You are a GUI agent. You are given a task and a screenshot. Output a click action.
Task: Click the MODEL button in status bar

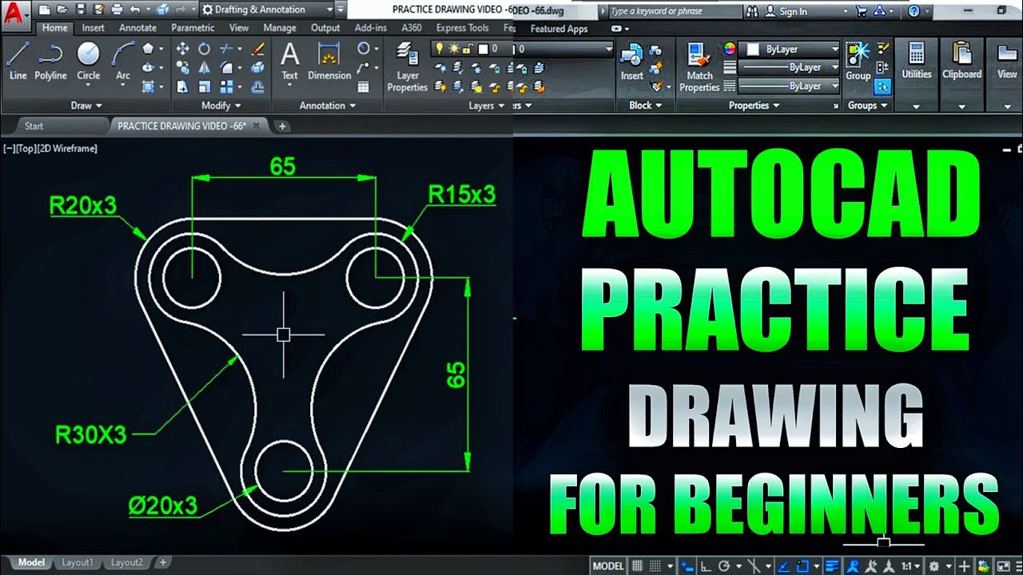click(608, 566)
